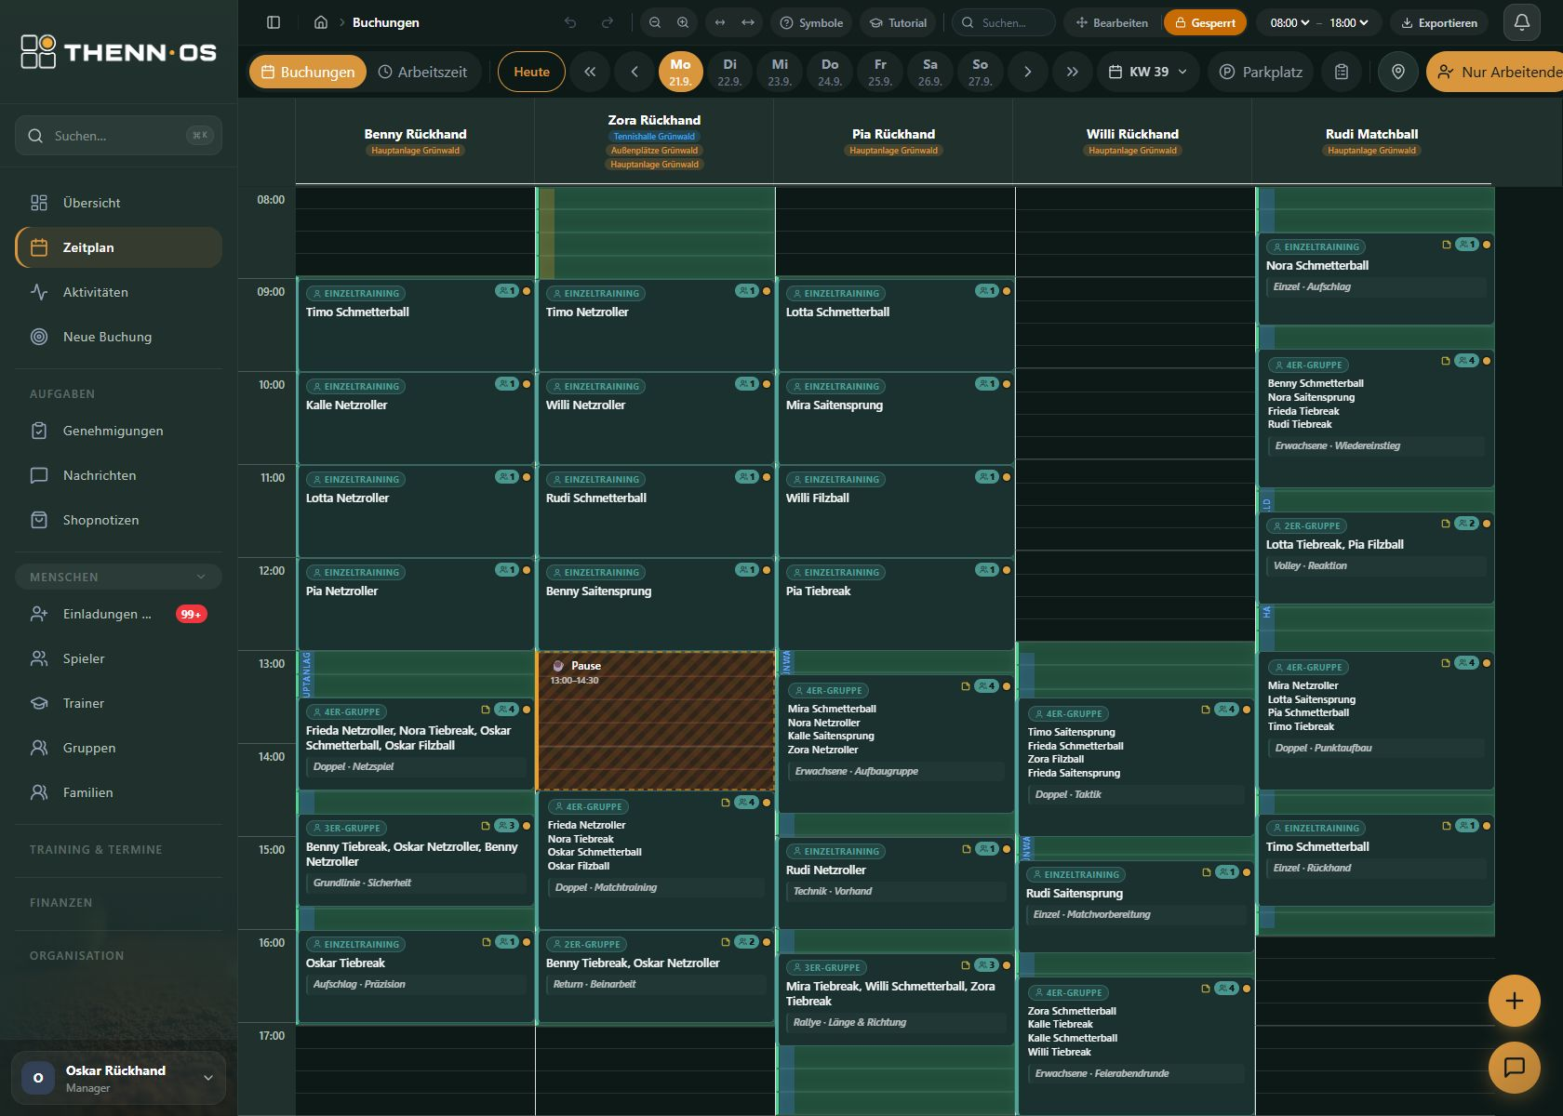Viewport: 1563px width, 1116px height.
Task: Go to previous day arrow
Action: pyautogui.click(x=635, y=72)
